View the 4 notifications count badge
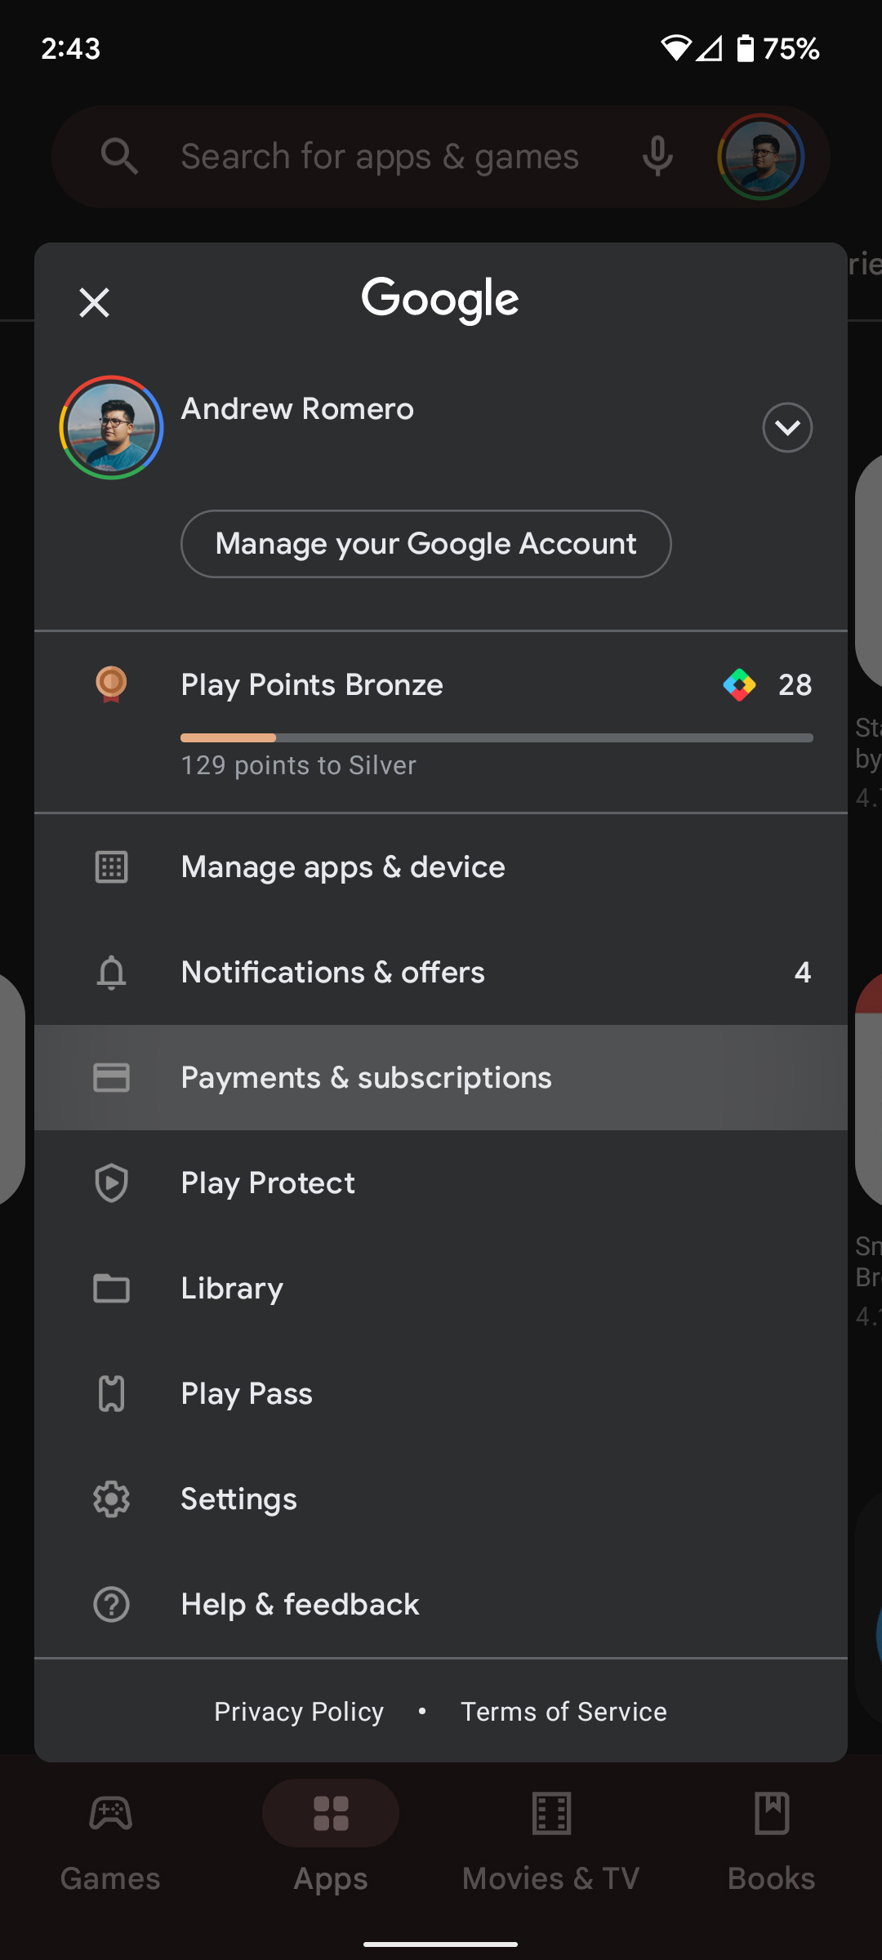Screen dimensions: 882x1960 [x=802, y=973]
